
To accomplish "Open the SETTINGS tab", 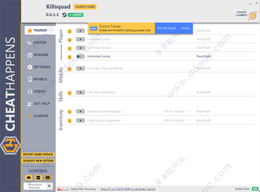I will click(39, 67).
